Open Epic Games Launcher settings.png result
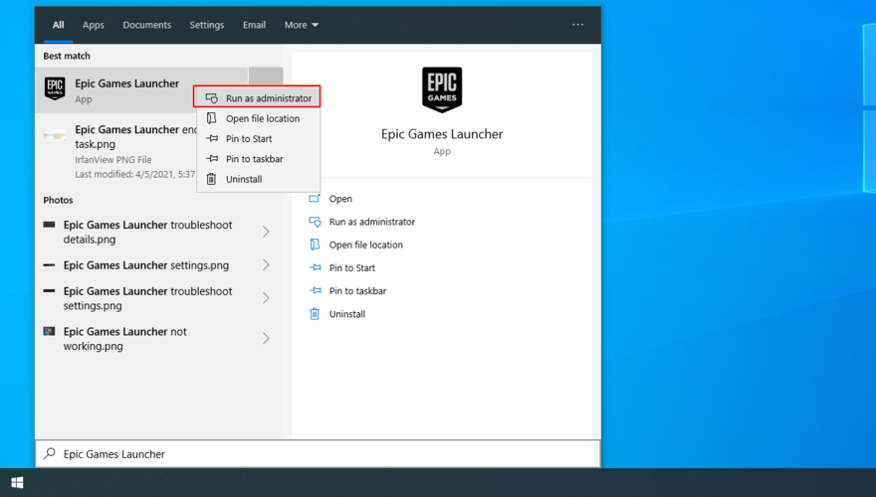The width and height of the screenshot is (876, 497). pos(158,265)
